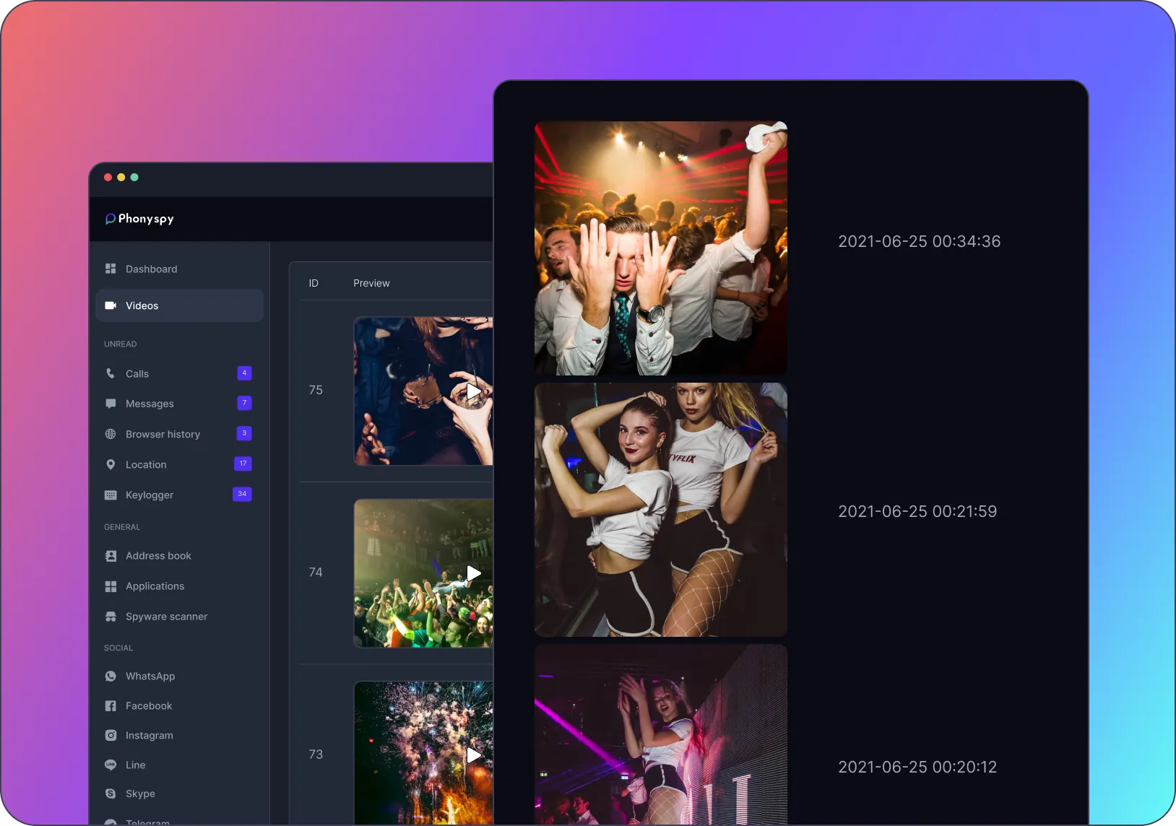Image resolution: width=1176 pixels, height=826 pixels.
Task: Open the video recorded at 00:21:59
Action: tap(660, 510)
